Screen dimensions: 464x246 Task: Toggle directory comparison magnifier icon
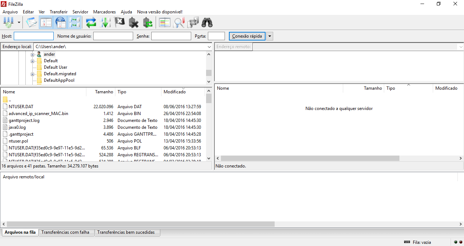[179, 23]
